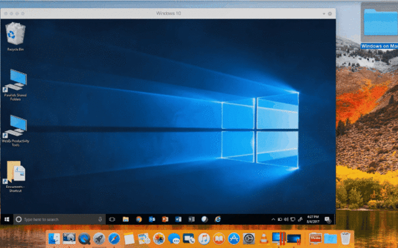This screenshot has height=248, width=398.
Task: Click the Cortana microphone icon
Action: 100,219
